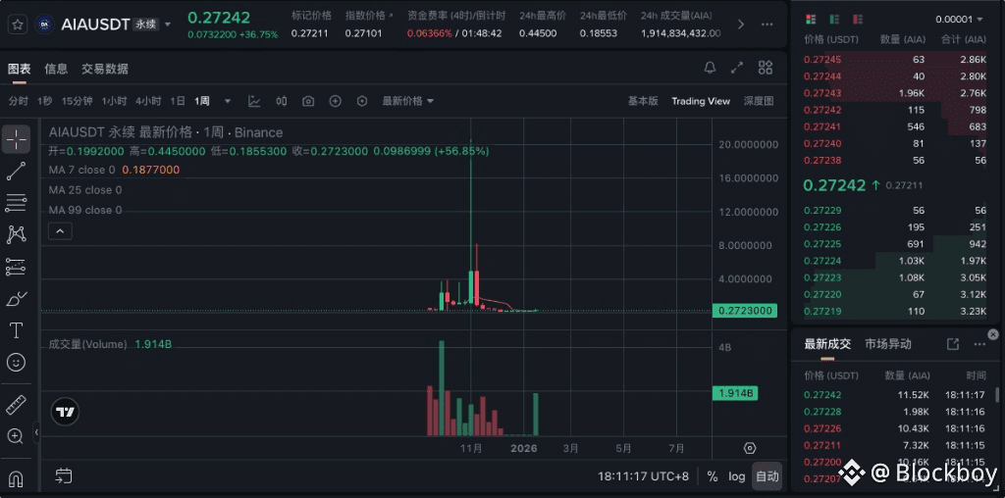1005x498 pixels.
Task: Open the chart grid layout icon
Action: pos(766,68)
